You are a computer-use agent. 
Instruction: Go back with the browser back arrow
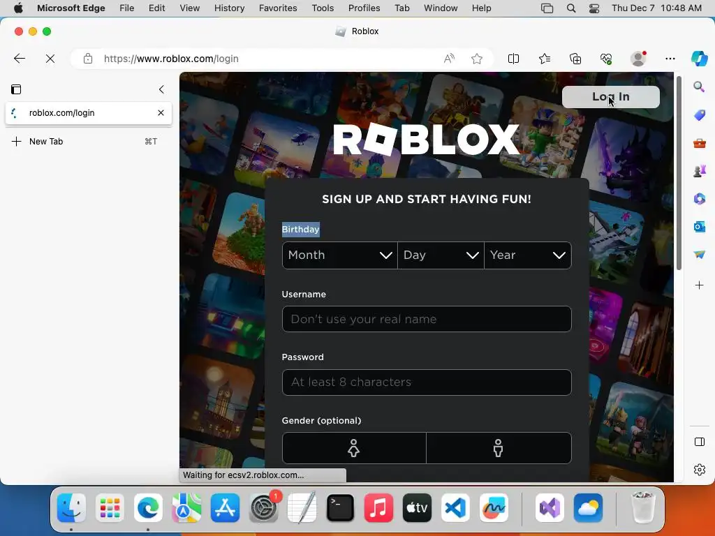click(x=19, y=59)
